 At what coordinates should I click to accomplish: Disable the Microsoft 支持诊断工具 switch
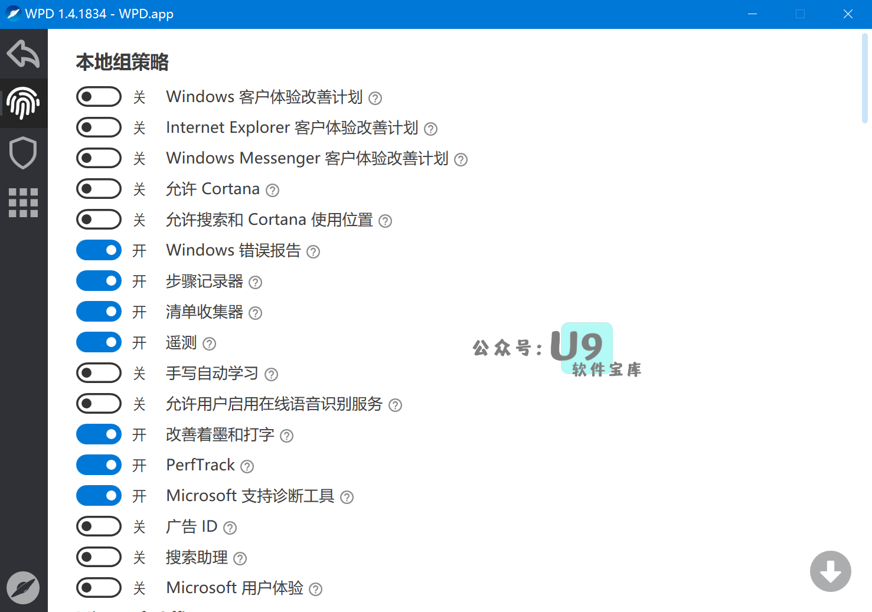point(99,496)
